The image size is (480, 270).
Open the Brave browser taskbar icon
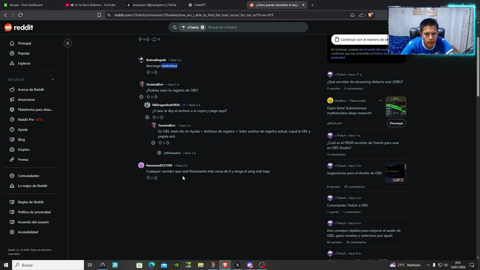(x=225, y=265)
